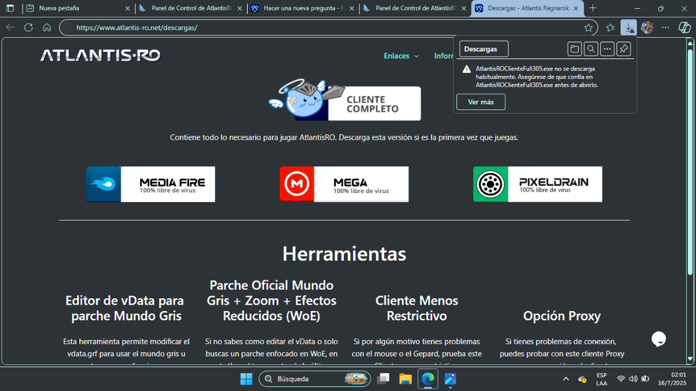Close the Nueva pestaña tab

(x=128, y=9)
